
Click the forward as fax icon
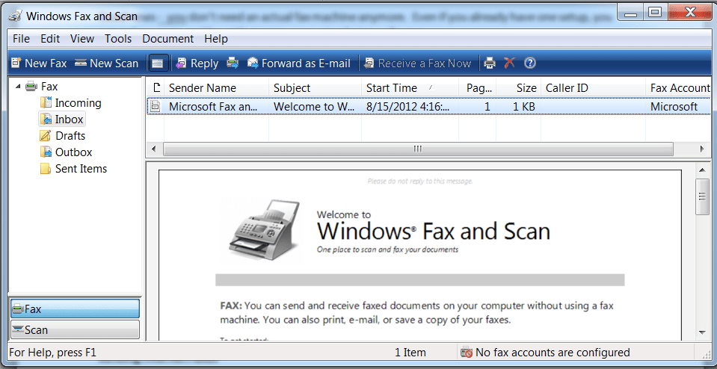point(233,63)
